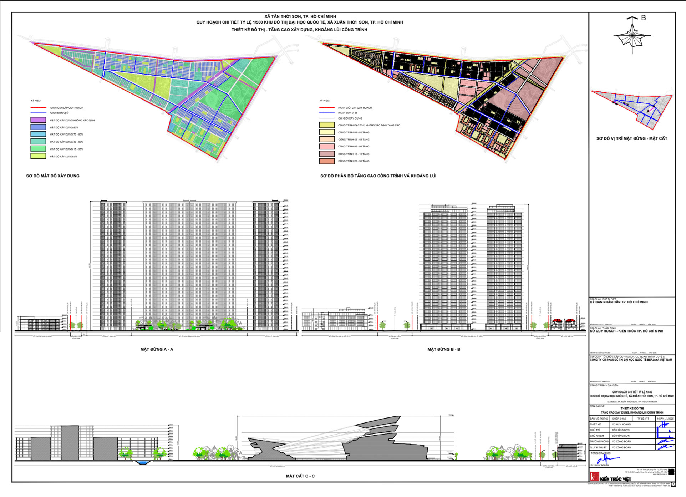686x497 pixels.
Task: Click 'ỦY BAN NHÂN DÂN TP. HỒ CHÍ MINH'
Action: [x=619, y=302]
